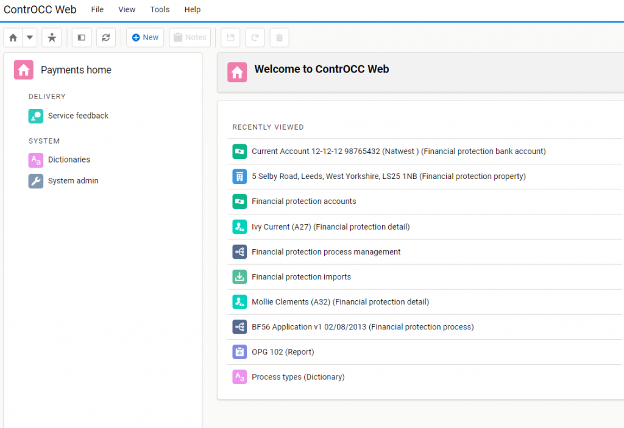Open the Tools menu
624x428 pixels.
click(x=160, y=10)
